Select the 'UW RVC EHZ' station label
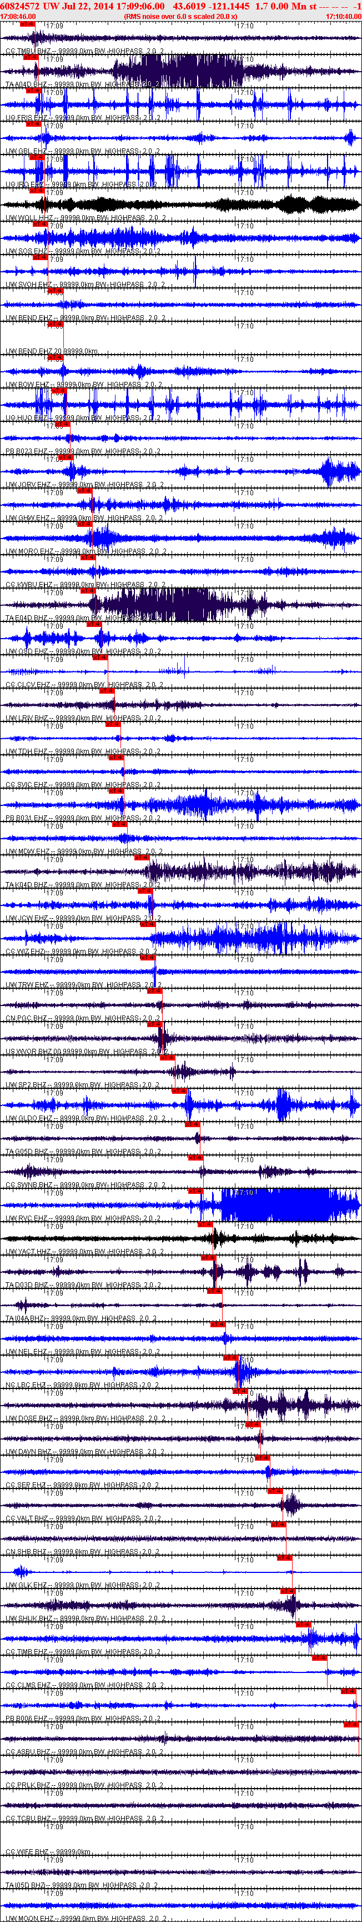This screenshot has height=1922, width=362. tap(27, 1218)
